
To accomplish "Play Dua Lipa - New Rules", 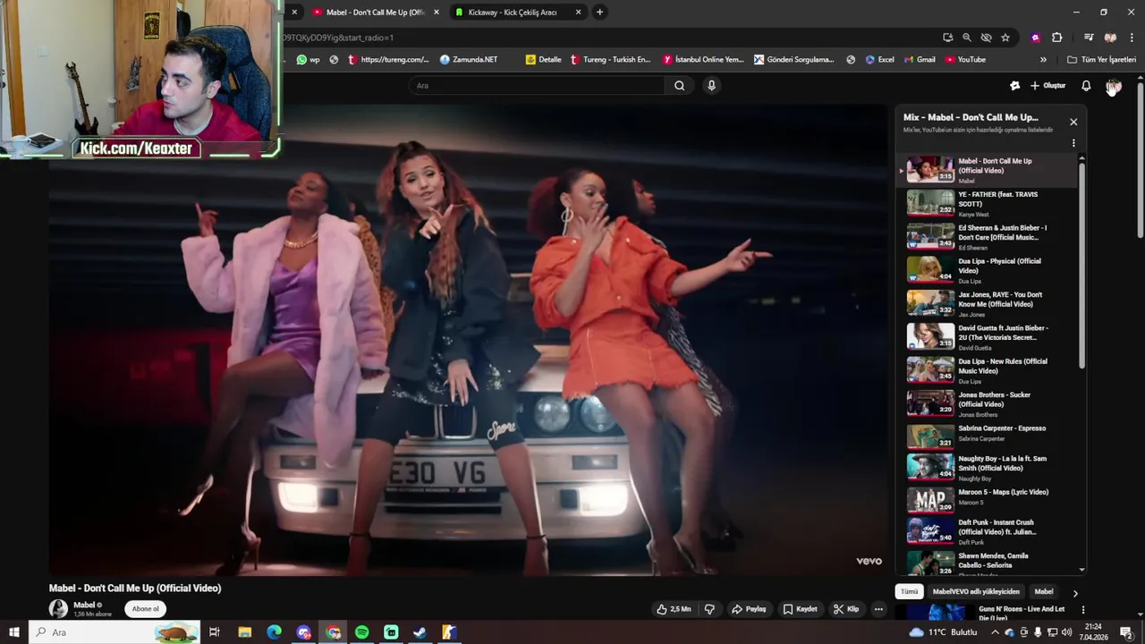I will point(988,370).
